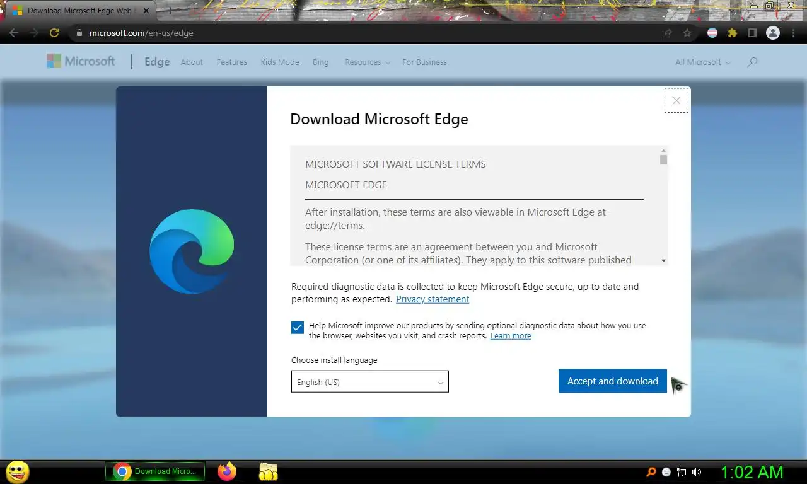Reload the page with refresh icon
Screen dimensions: 807x484
pos(54,33)
